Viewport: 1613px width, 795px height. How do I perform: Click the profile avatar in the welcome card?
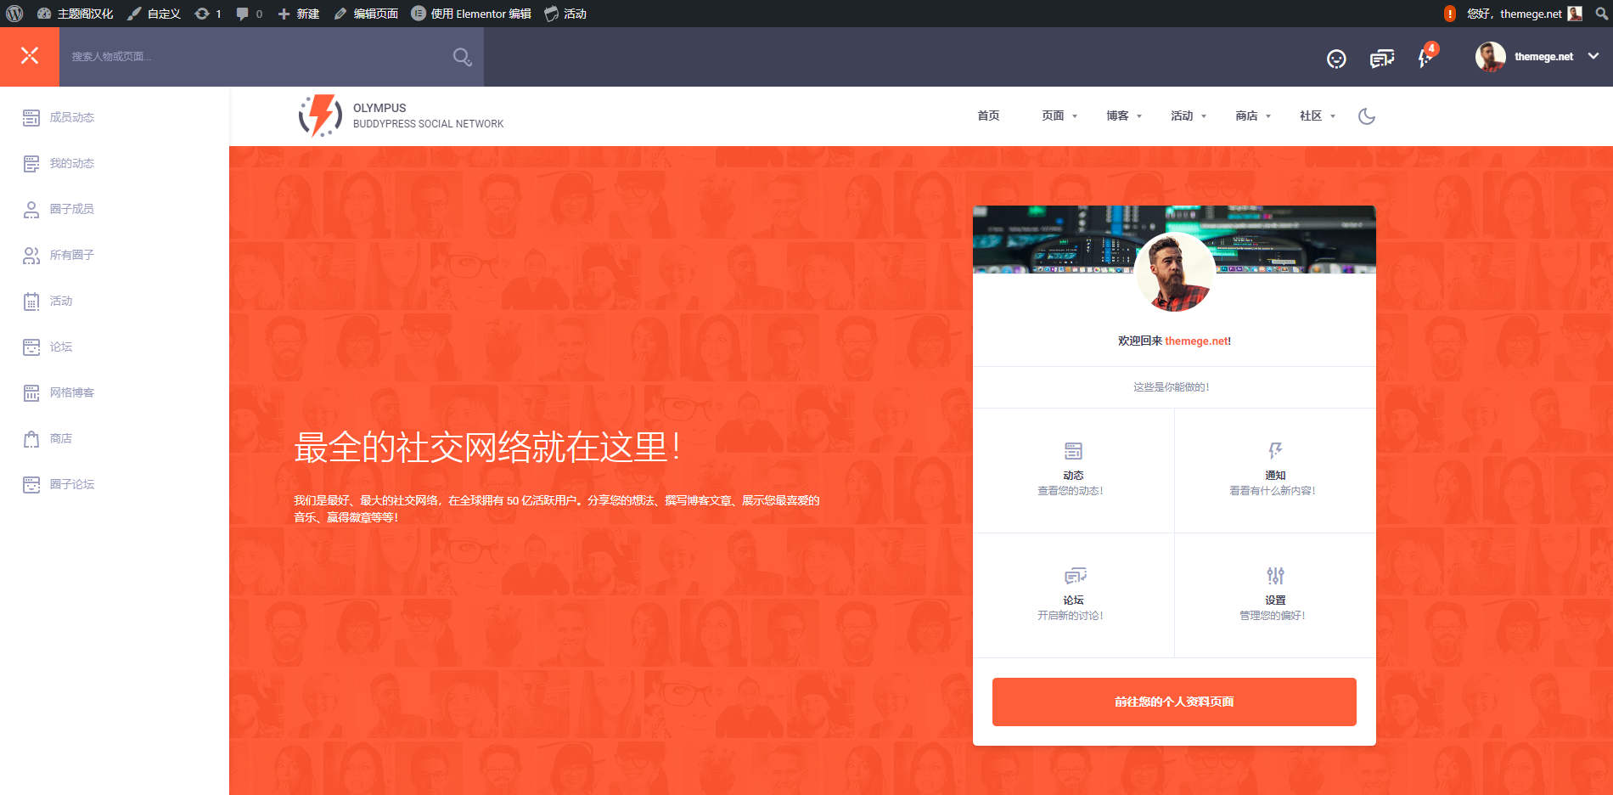[1174, 273]
